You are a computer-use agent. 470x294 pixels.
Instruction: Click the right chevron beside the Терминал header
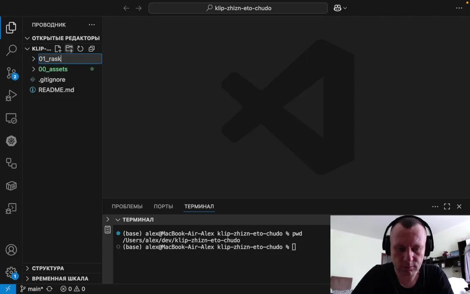tap(108, 220)
